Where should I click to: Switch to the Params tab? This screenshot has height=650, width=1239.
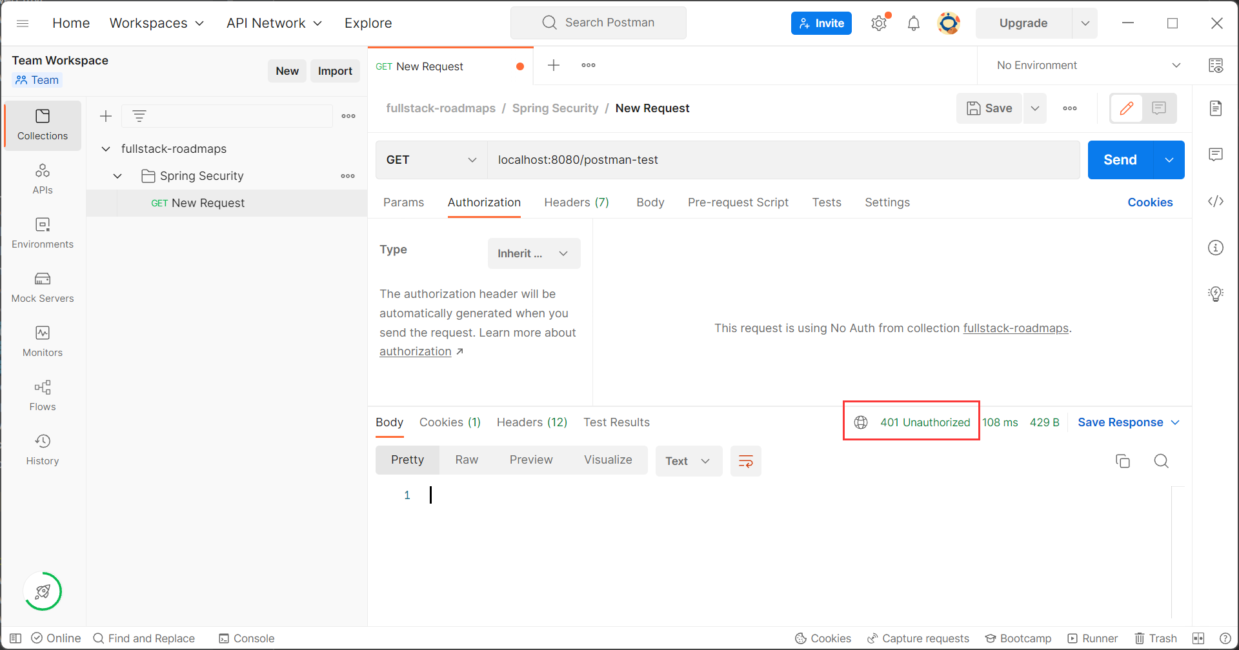(403, 202)
